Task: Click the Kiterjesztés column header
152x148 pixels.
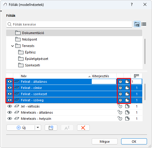Action: pos(104,76)
